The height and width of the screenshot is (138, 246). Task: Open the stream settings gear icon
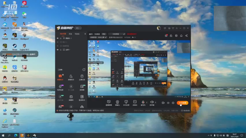pos(173,103)
